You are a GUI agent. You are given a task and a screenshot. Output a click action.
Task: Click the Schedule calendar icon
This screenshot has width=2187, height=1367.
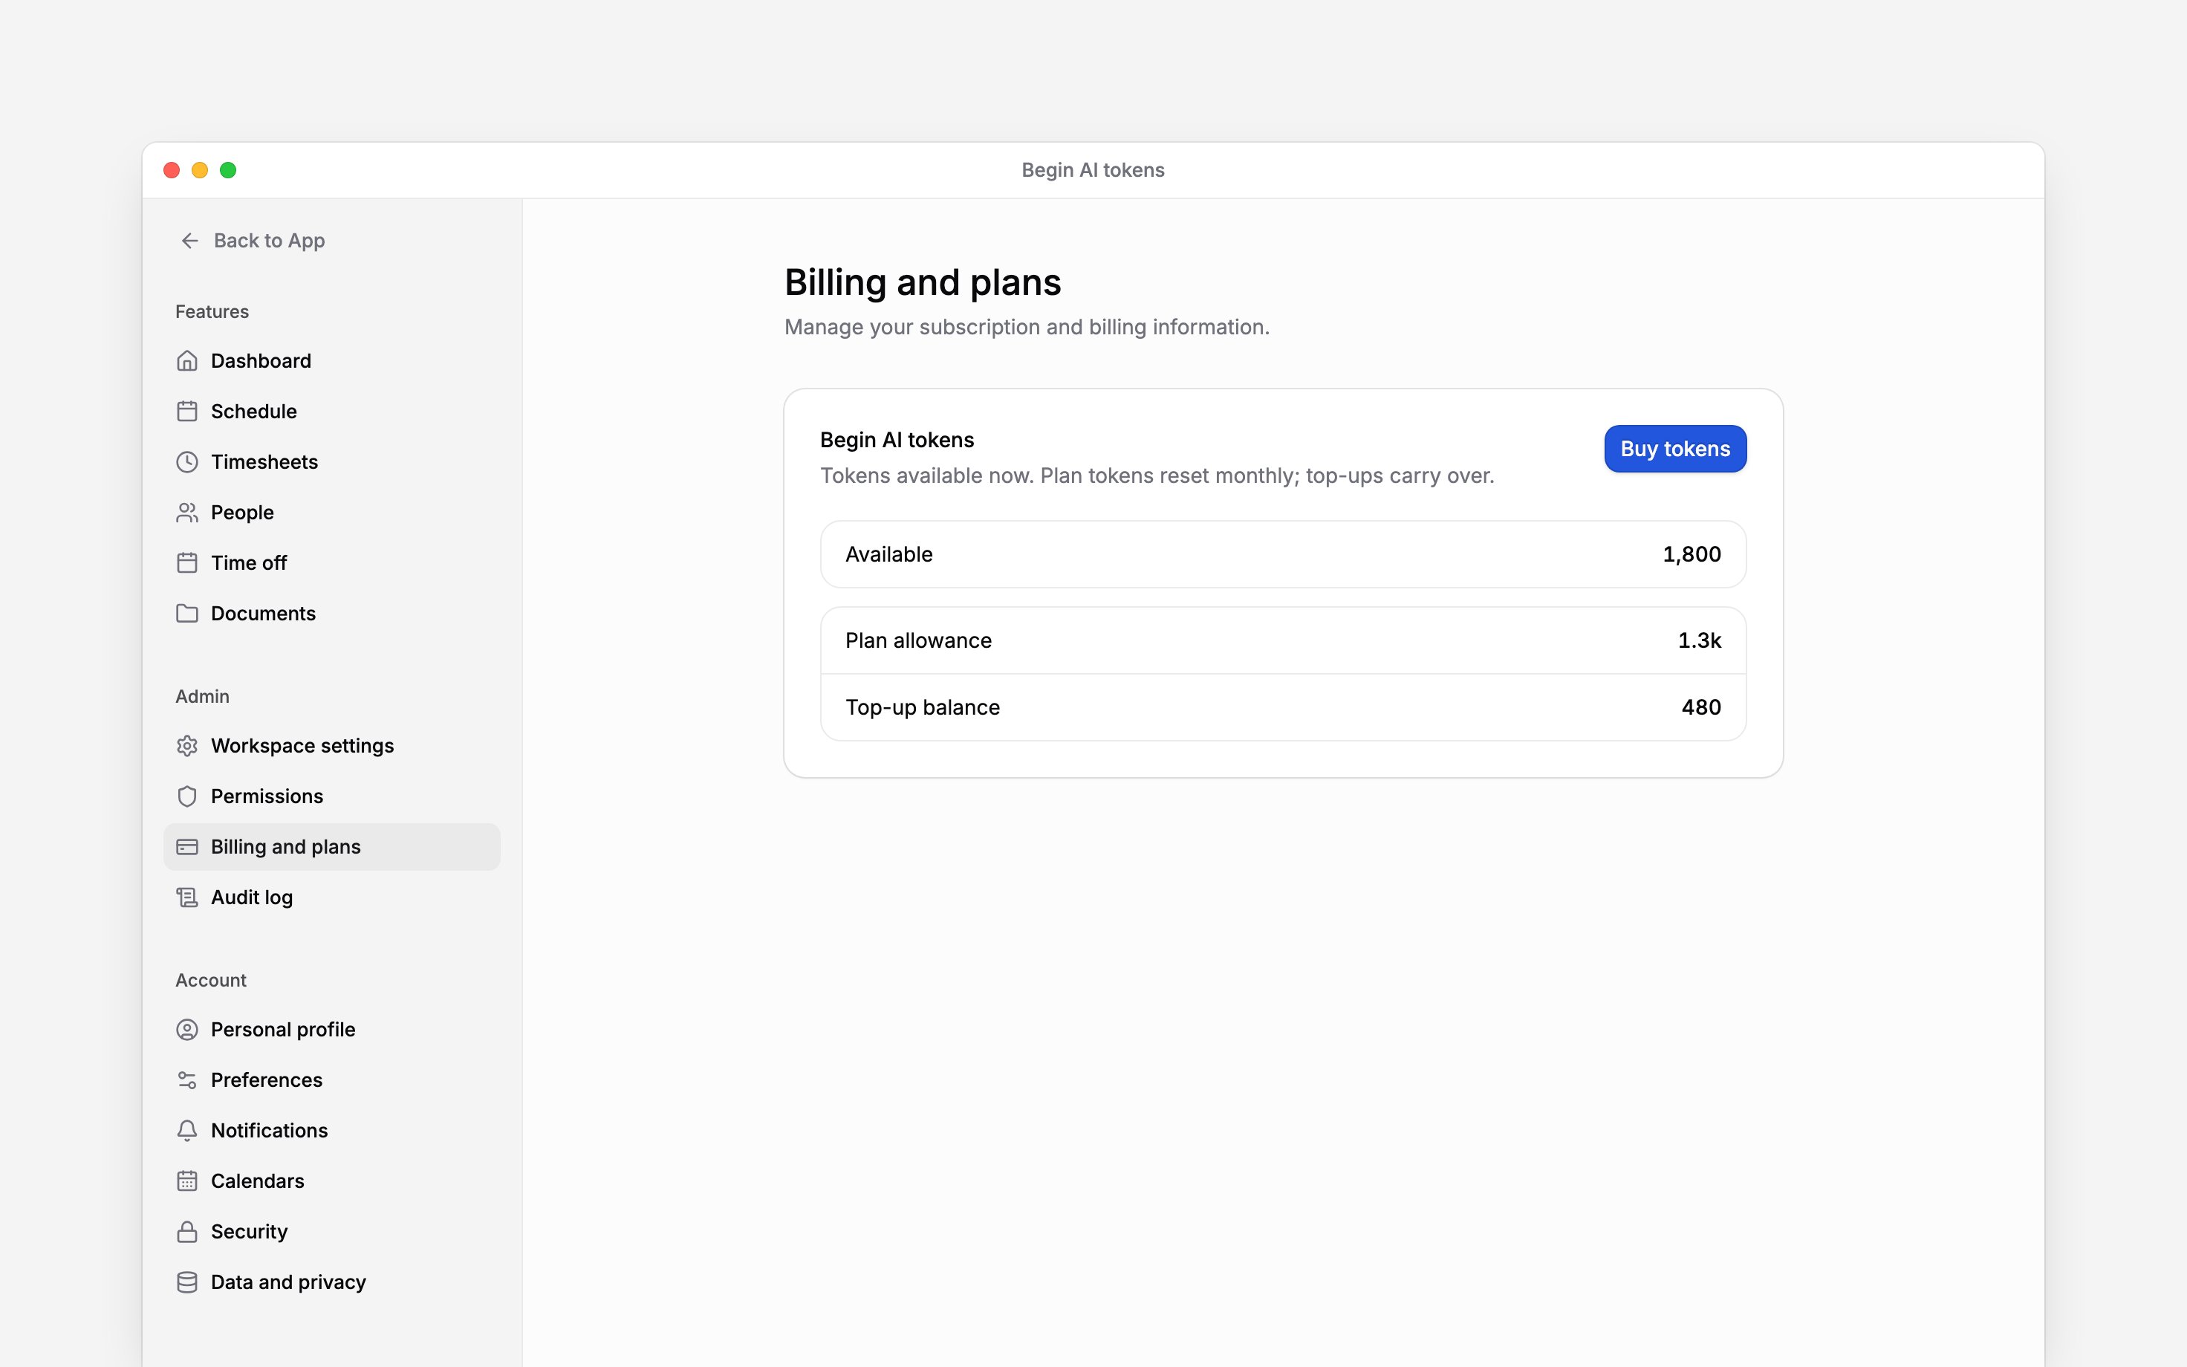(x=187, y=412)
